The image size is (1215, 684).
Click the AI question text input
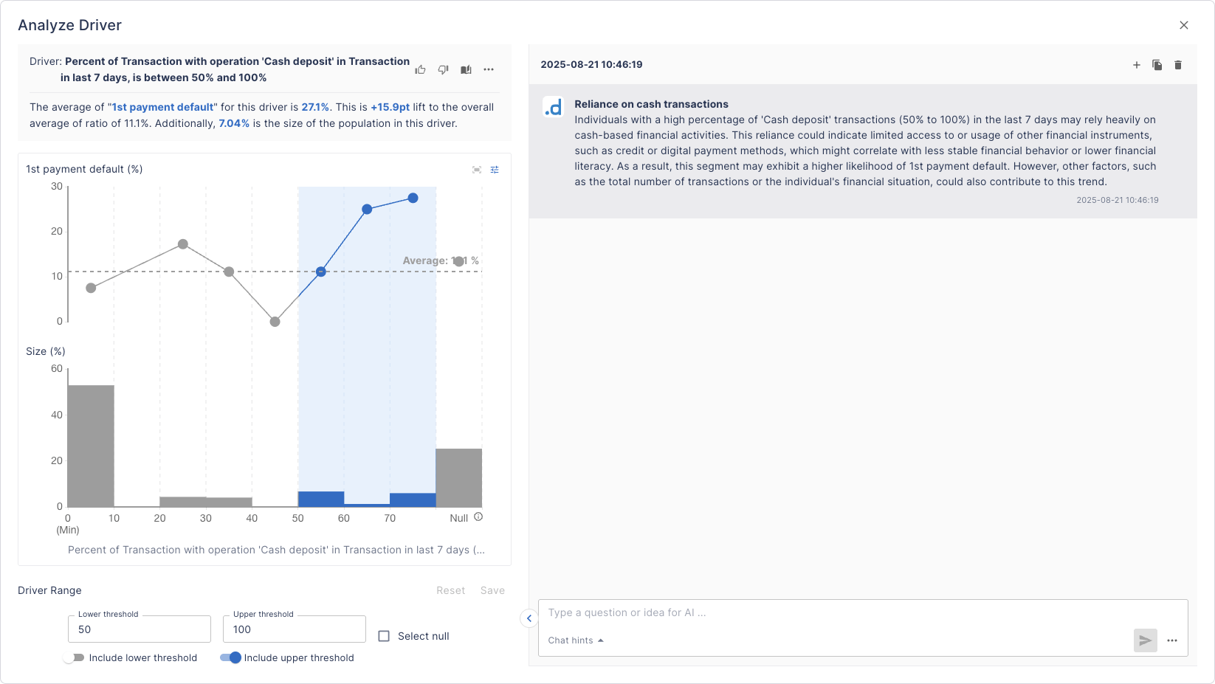click(863, 612)
